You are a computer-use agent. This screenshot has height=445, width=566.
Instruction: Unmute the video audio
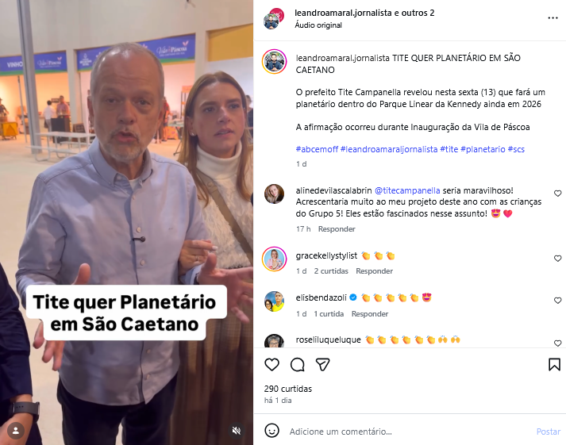(237, 430)
